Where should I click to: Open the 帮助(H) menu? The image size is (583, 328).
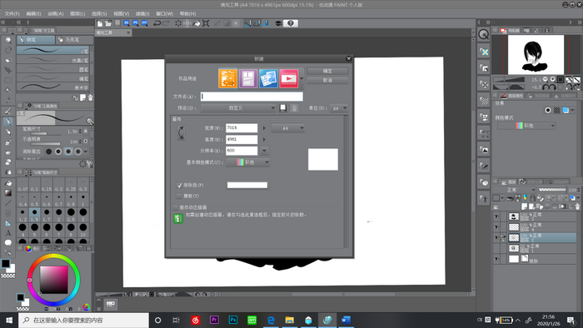187,14
